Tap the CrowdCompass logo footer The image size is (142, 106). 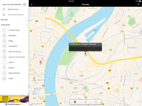click(x=14, y=104)
